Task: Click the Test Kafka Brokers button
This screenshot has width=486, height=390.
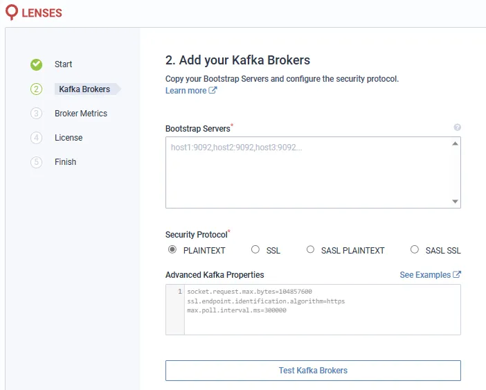Action: (x=313, y=371)
